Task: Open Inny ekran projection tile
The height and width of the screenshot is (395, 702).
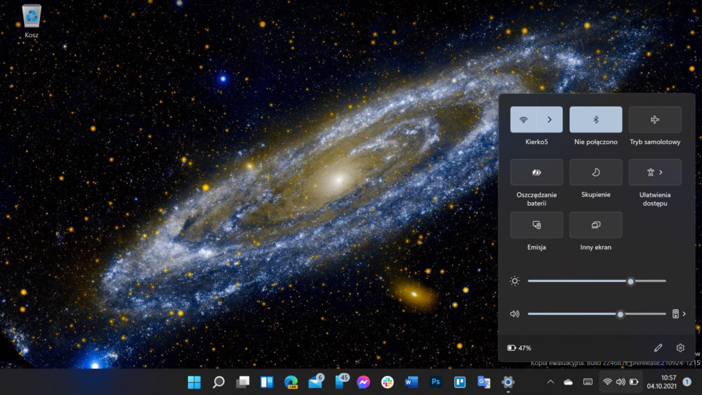Action: click(595, 225)
